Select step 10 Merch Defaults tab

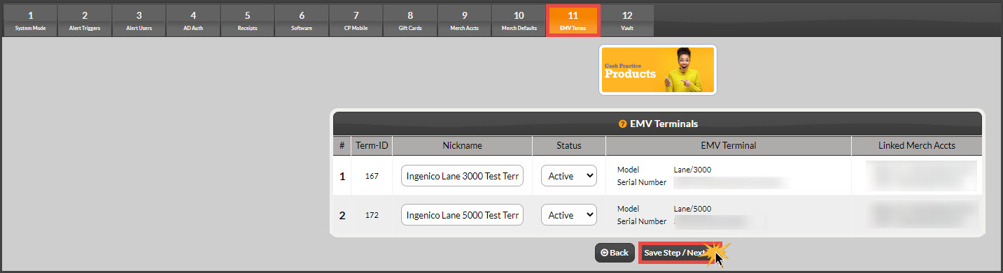pyautogui.click(x=519, y=20)
